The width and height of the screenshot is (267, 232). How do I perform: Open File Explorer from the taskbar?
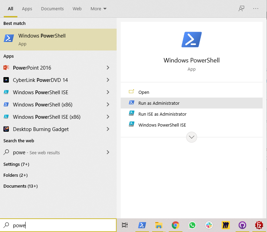point(159,225)
